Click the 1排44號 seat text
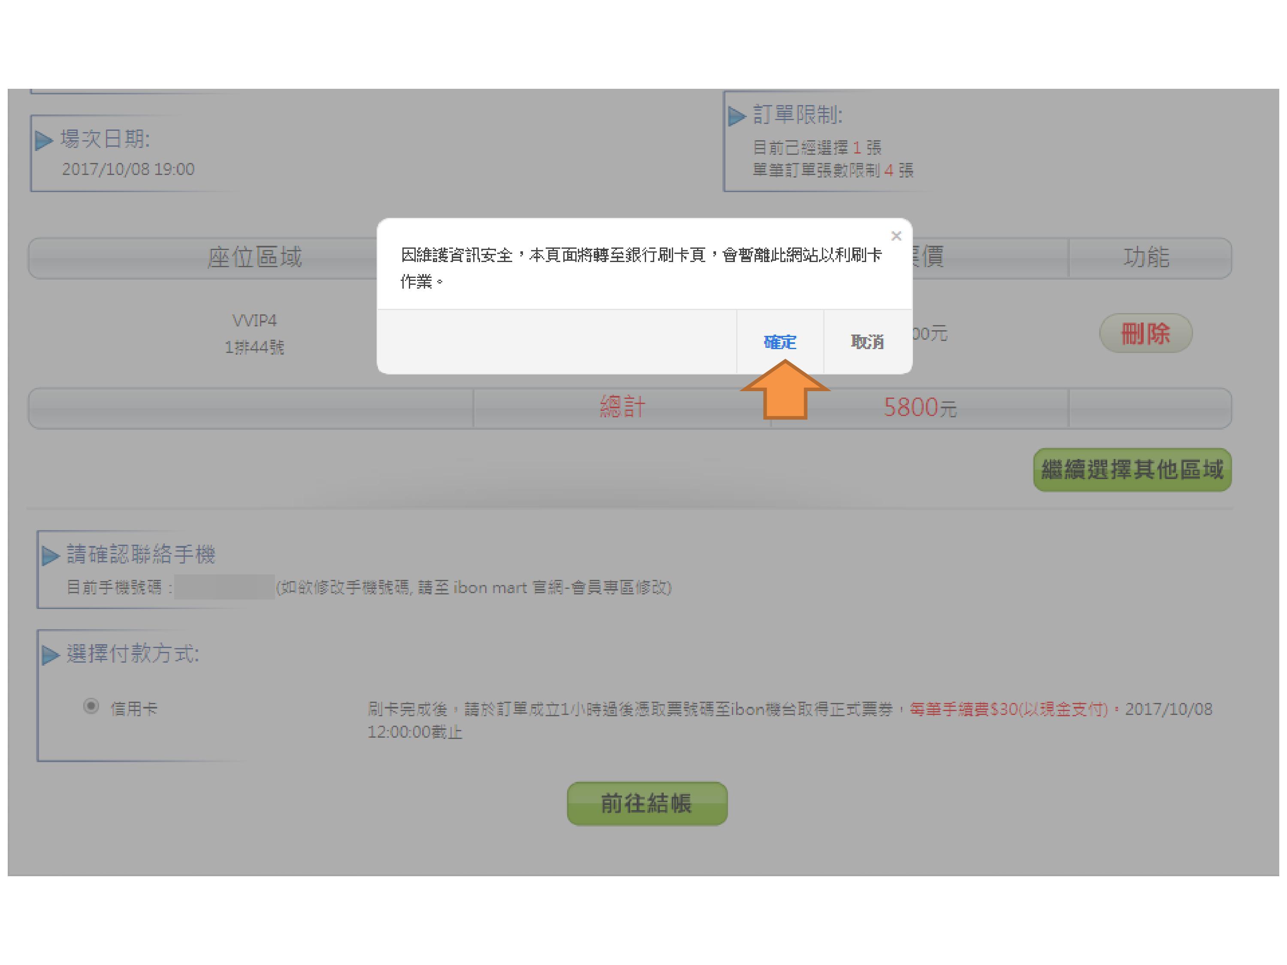Screen dimensions: 1287x965 [254, 347]
